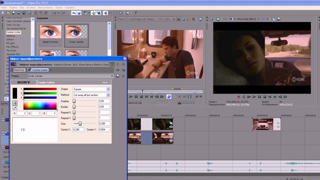
Task: Click the Open folder toolbar icon
Action: pyautogui.click(x=8, y=13)
